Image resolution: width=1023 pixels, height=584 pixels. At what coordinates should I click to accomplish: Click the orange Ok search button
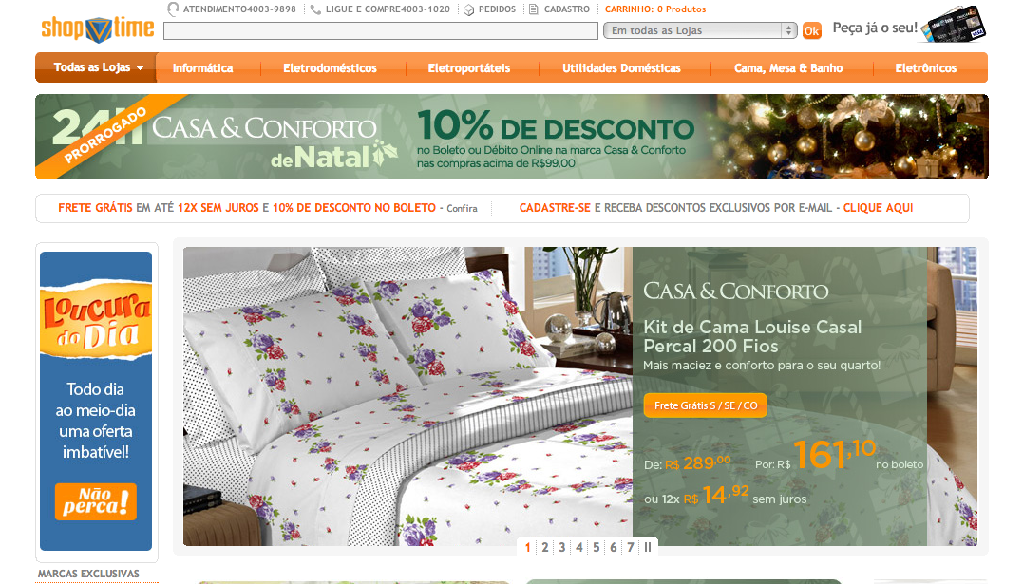[x=811, y=30]
